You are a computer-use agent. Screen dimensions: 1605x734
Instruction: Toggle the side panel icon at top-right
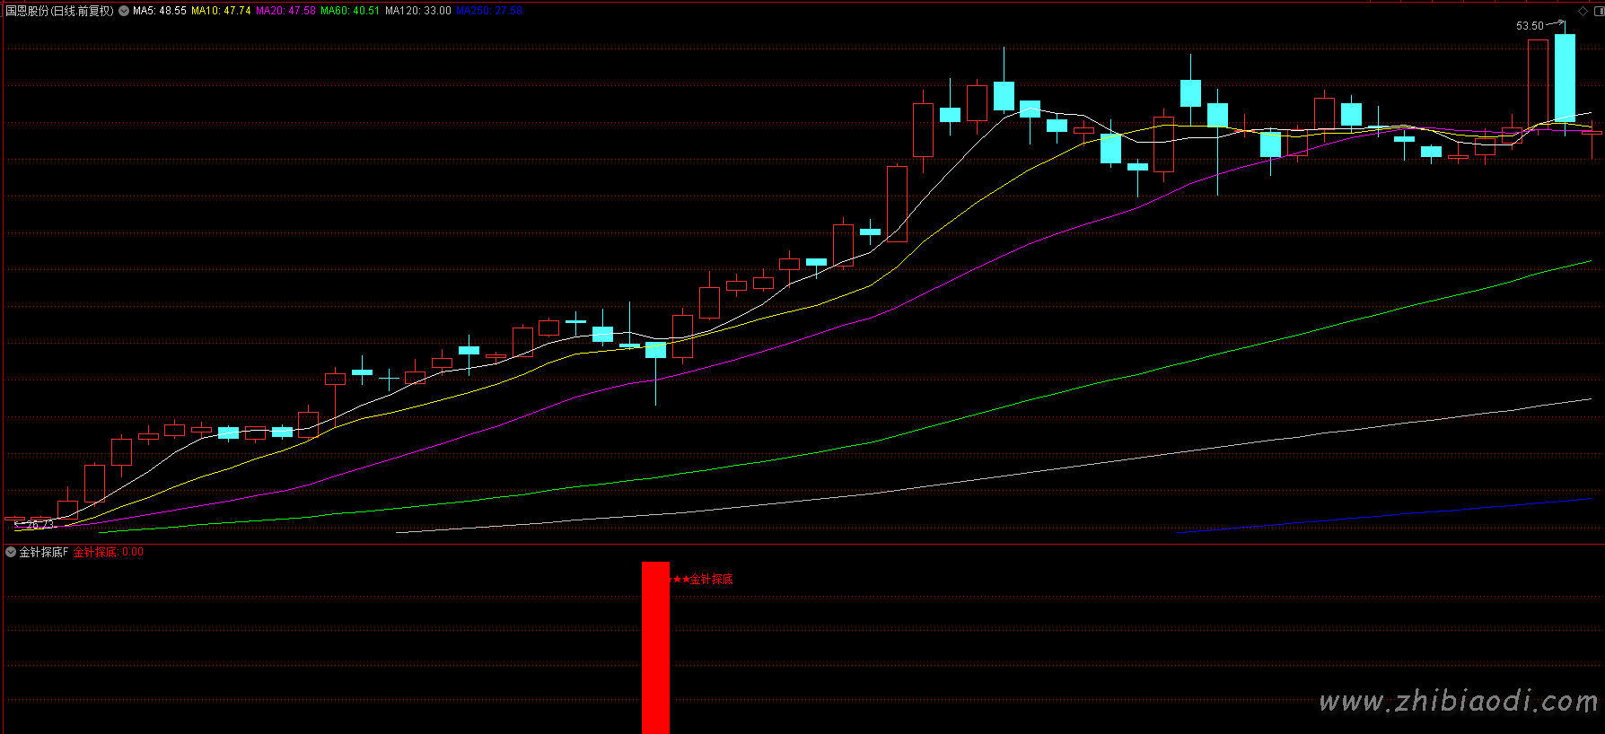[x=1599, y=11]
